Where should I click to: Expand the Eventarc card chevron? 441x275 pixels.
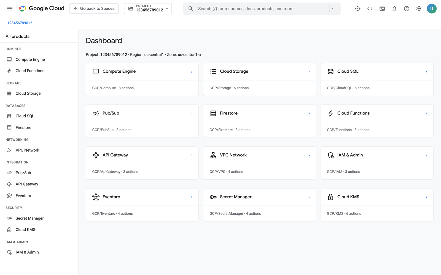pyautogui.click(x=192, y=197)
